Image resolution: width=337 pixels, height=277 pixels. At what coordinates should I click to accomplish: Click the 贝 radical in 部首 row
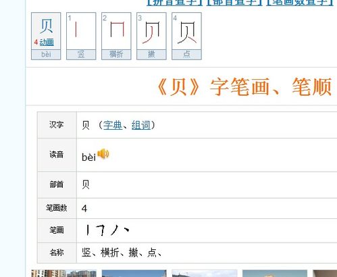point(86,184)
